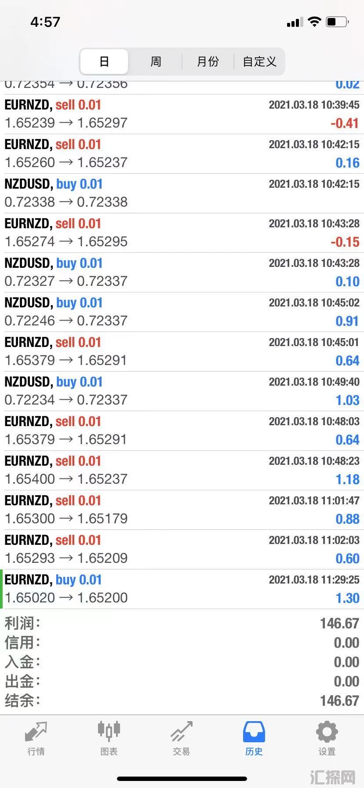Open the Settings (设置) gear icon
Image resolution: width=364 pixels, height=788 pixels.
pos(327,732)
